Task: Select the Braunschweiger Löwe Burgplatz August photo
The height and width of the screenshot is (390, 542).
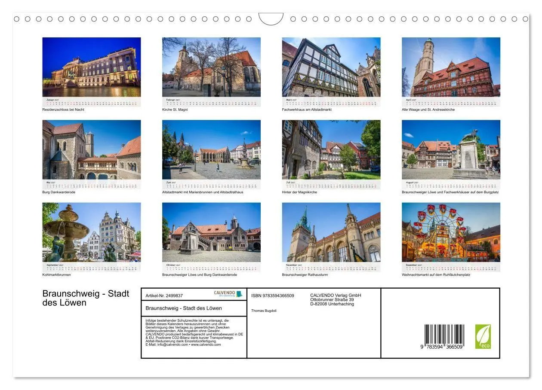Action: click(x=451, y=149)
